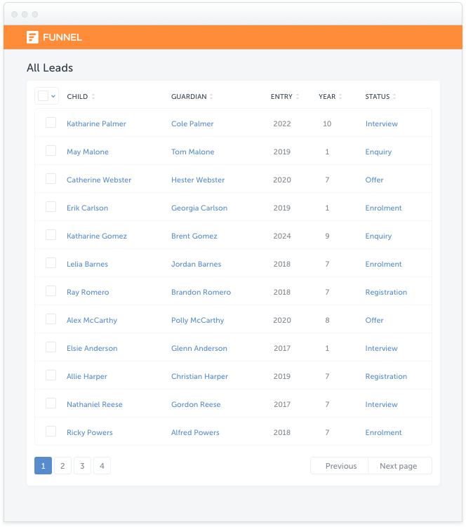The image size is (466, 527).
Task: Go to page 1
Action: [43, 466]
